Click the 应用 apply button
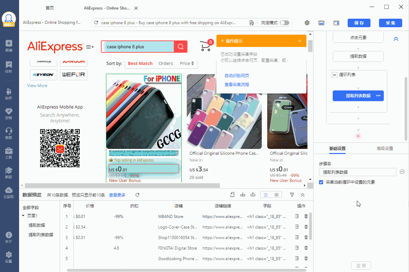The image size is (409, 272). [x=361, y=266]
